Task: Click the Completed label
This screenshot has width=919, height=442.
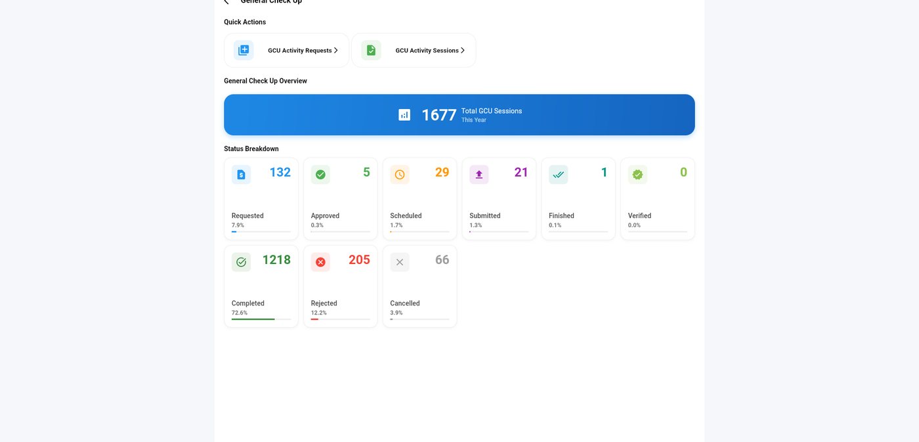Action: point(248,303)
